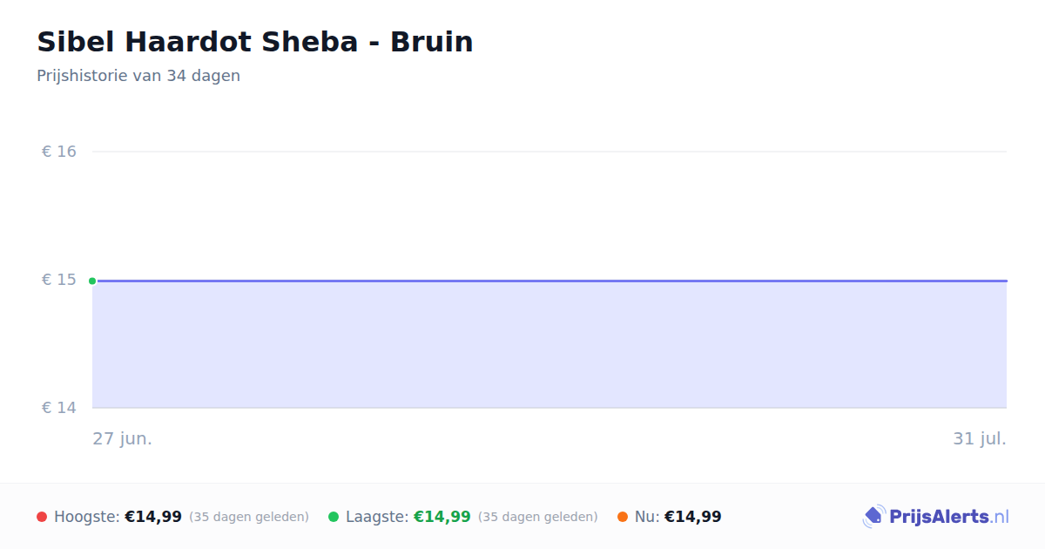Click the € 15 axis label
The width and height of the screenshot is (1045, 549).
coord(59,280)
